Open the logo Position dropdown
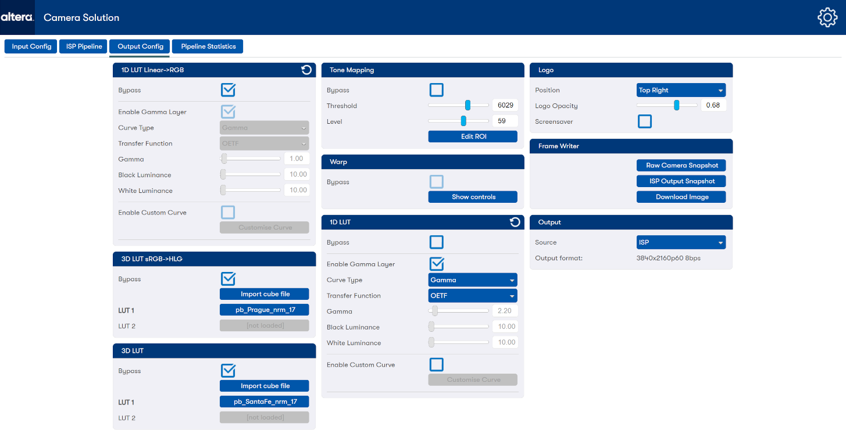This screenshot has width=846, height=430. (681, 90)
